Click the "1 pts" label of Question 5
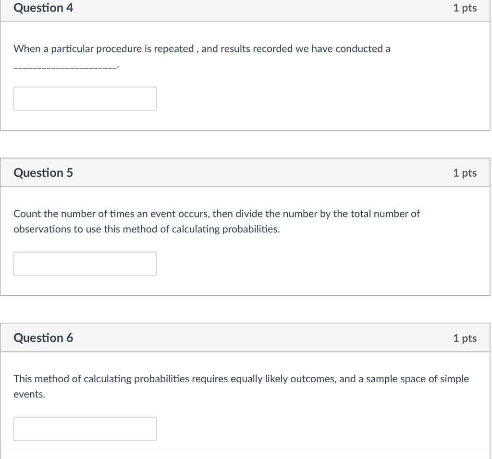Screen dimensions: 492x459 (x=465, y=173)
